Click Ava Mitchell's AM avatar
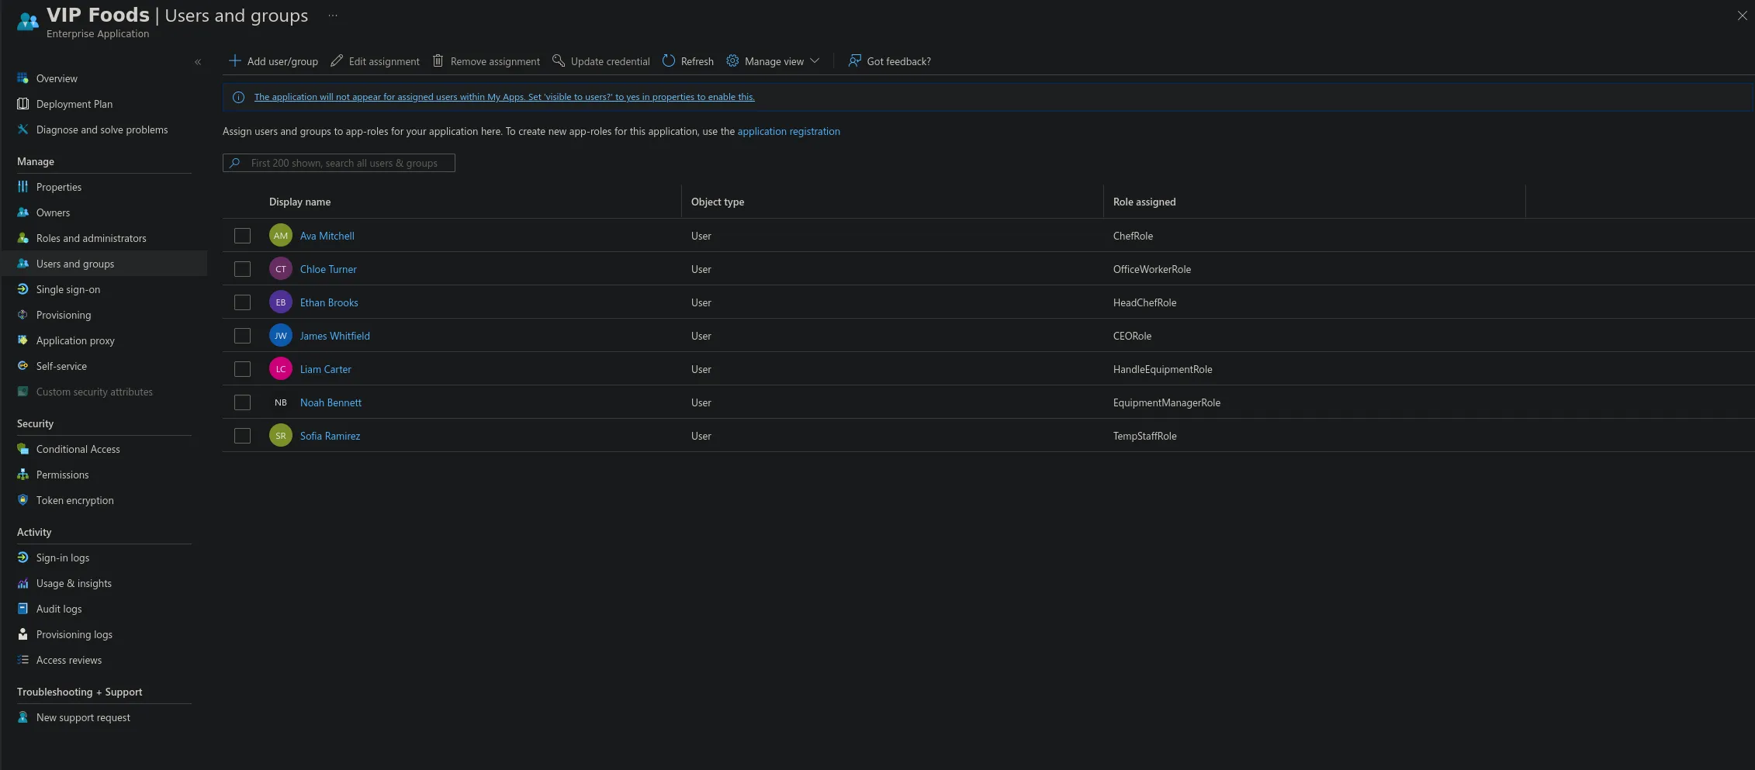 coord(281,236)
